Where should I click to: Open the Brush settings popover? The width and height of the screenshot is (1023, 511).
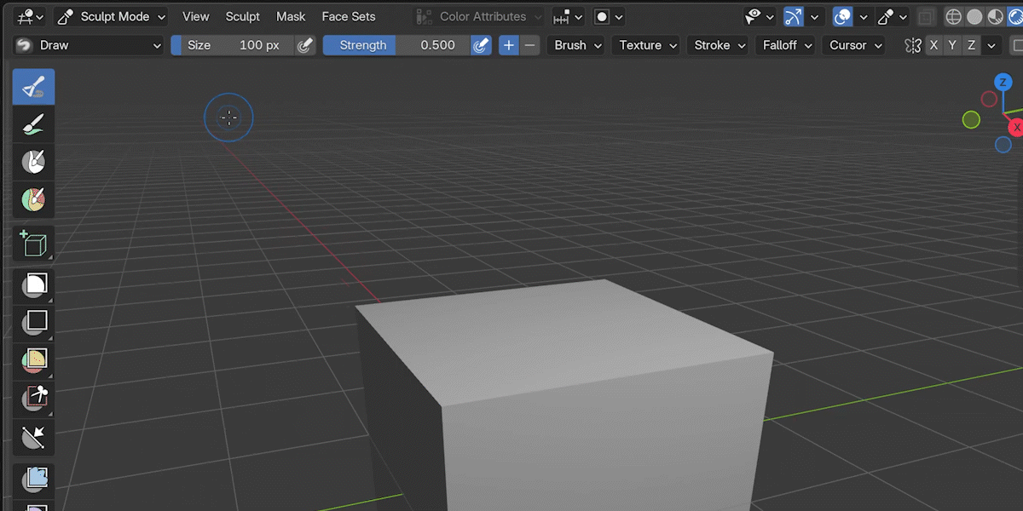coord(578,45)
